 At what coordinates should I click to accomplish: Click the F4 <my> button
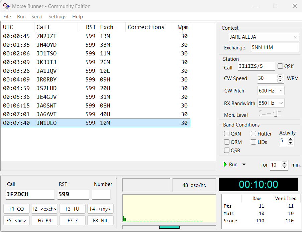pos(100,209)
